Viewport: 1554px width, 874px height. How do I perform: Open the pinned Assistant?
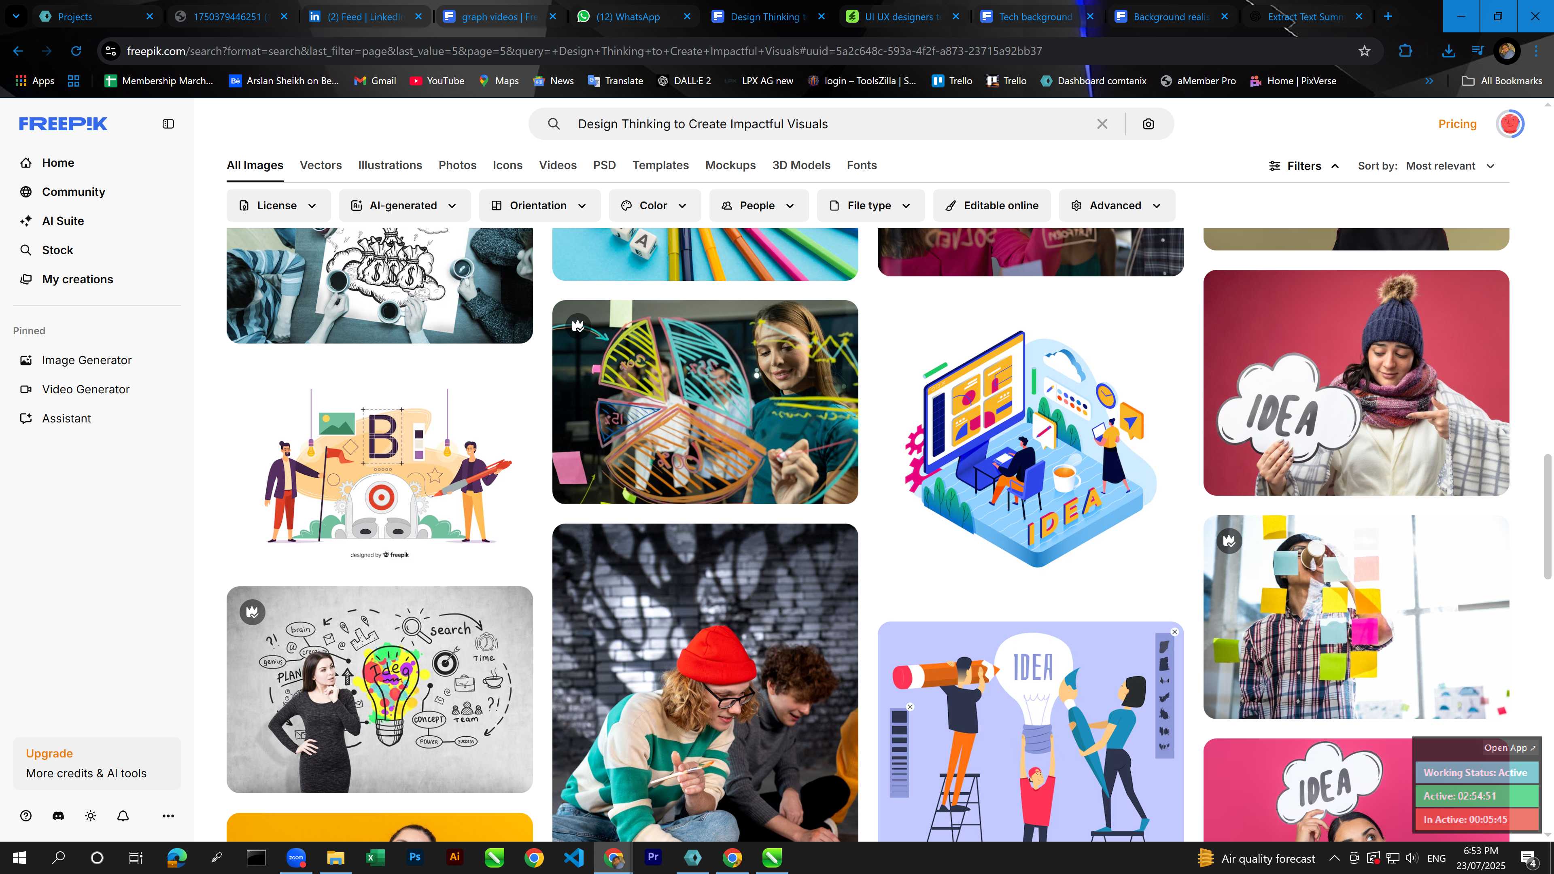(55, 419)
